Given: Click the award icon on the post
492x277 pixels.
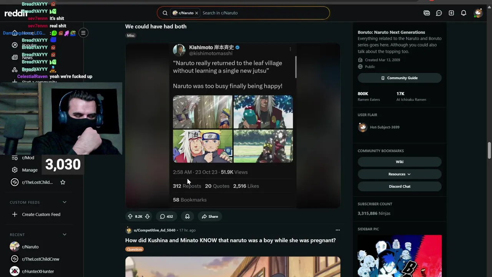Looking at the screenshot, I should point(187,216).
